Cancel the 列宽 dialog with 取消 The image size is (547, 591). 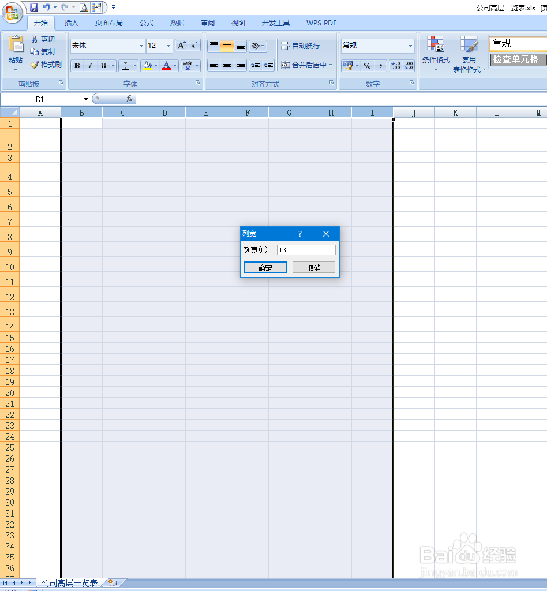(314, 268)
